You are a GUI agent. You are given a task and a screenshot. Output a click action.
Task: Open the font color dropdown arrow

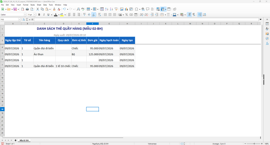pos(59,15)
